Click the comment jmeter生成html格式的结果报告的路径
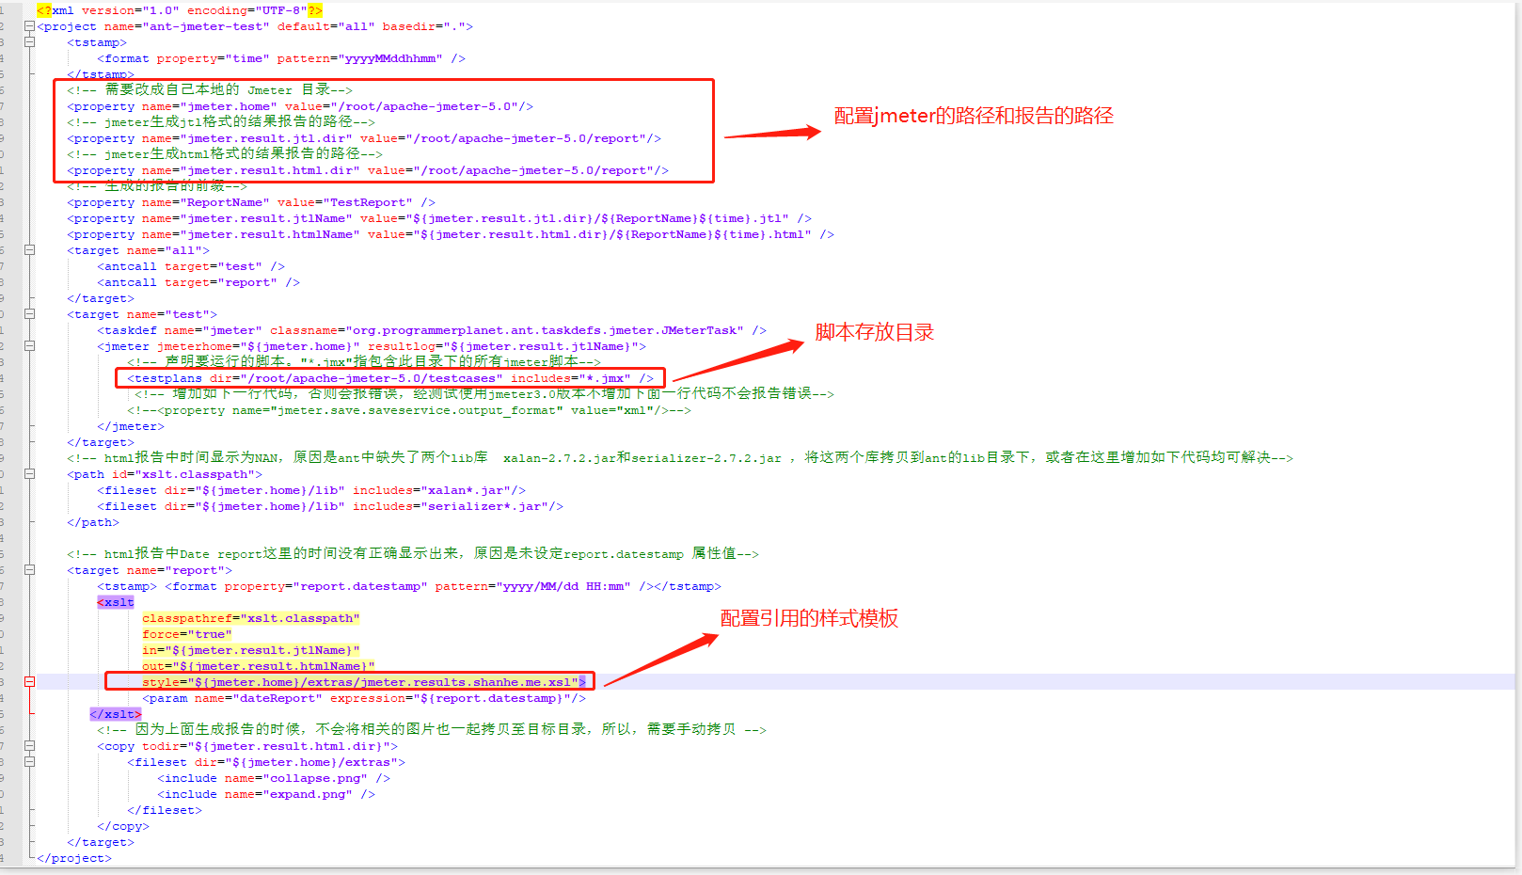The image size is (1522, 875). (225, 154)
